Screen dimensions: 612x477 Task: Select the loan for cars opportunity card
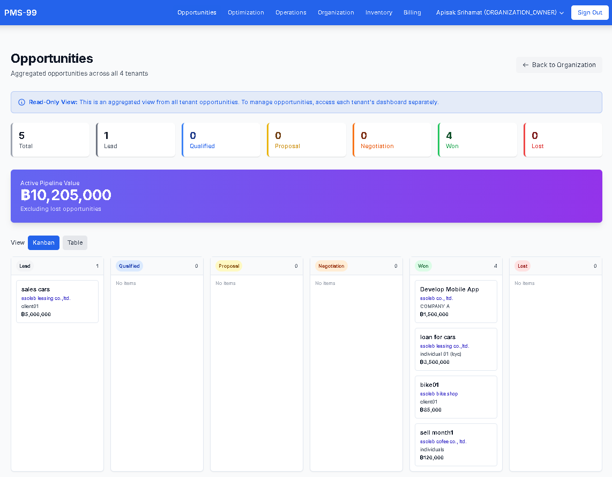tap(456, 349)
